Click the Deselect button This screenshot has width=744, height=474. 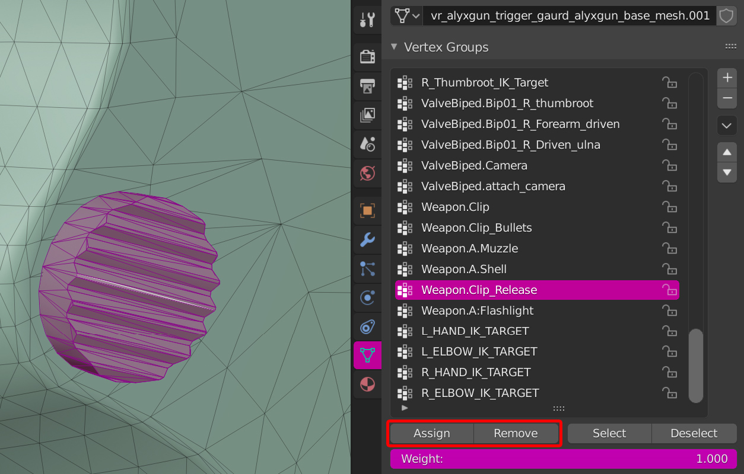[x=694, y=433]
